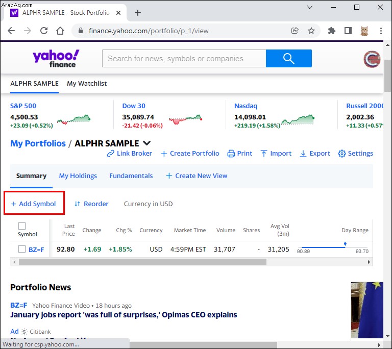The height and width of the screenshot is (349, 392).
Task: Open the extensions puzzle icon
Action: click(331, 31)
